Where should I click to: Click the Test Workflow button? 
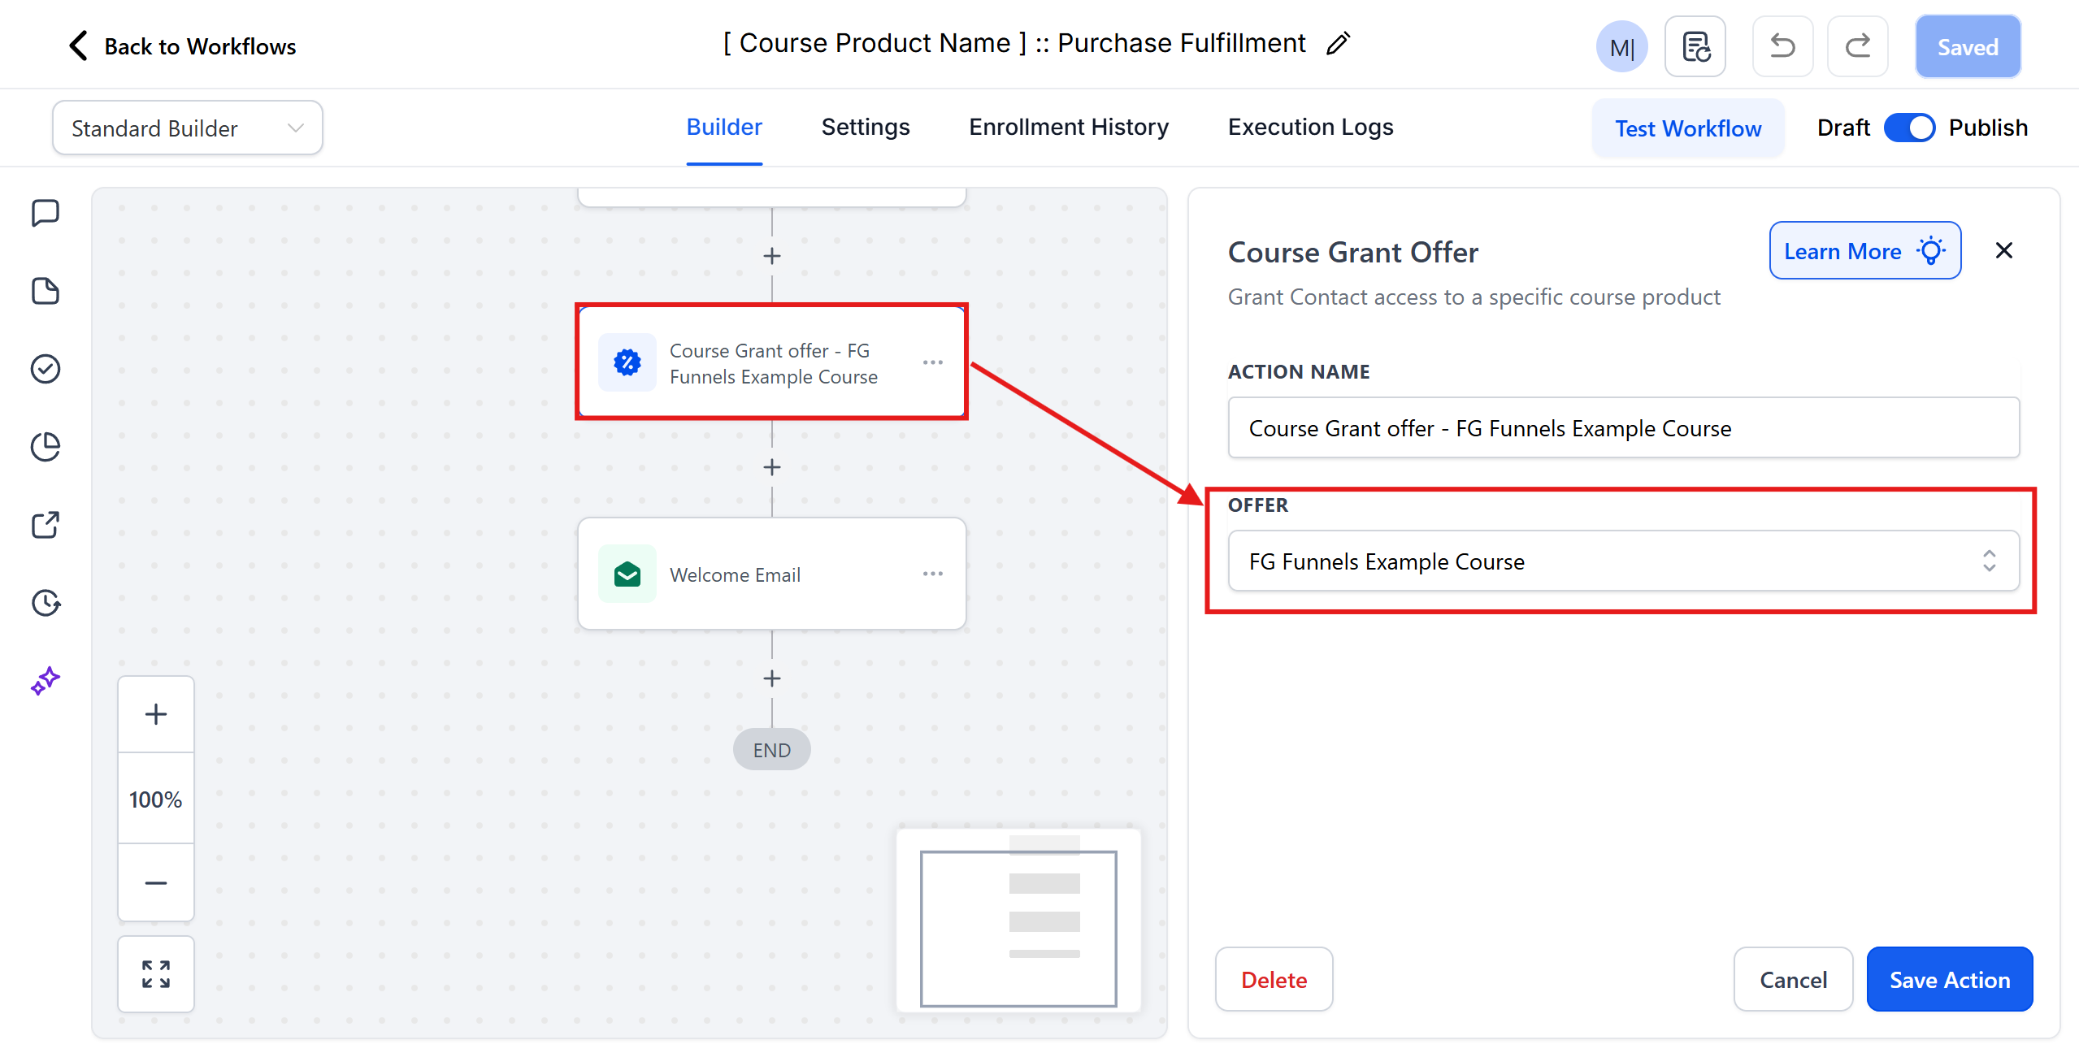pyautogui.click(x=1687, y=128)
